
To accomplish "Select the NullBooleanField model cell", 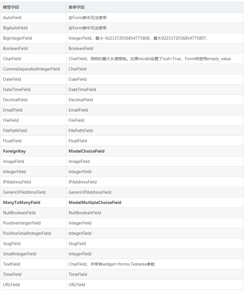I will pyautogui.click(x=33, y=213).
